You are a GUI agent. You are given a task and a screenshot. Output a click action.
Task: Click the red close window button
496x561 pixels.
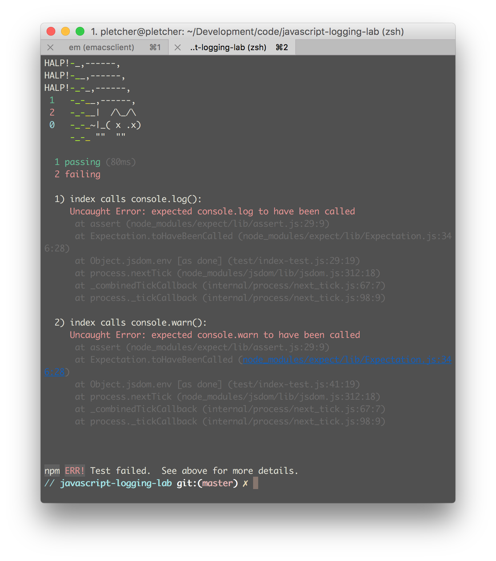click(51, 32)
